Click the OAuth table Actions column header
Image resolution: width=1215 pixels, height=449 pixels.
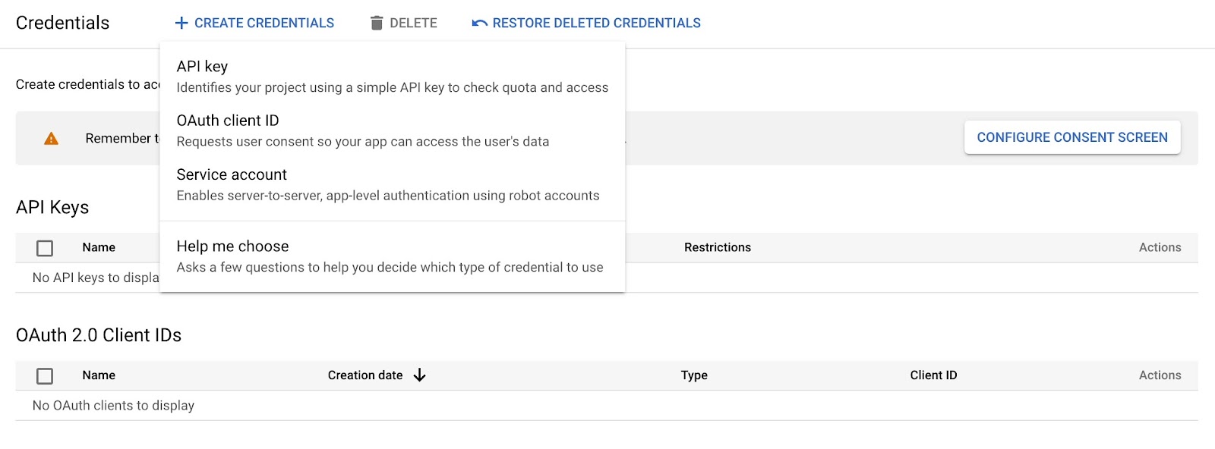click(1160, 375)
